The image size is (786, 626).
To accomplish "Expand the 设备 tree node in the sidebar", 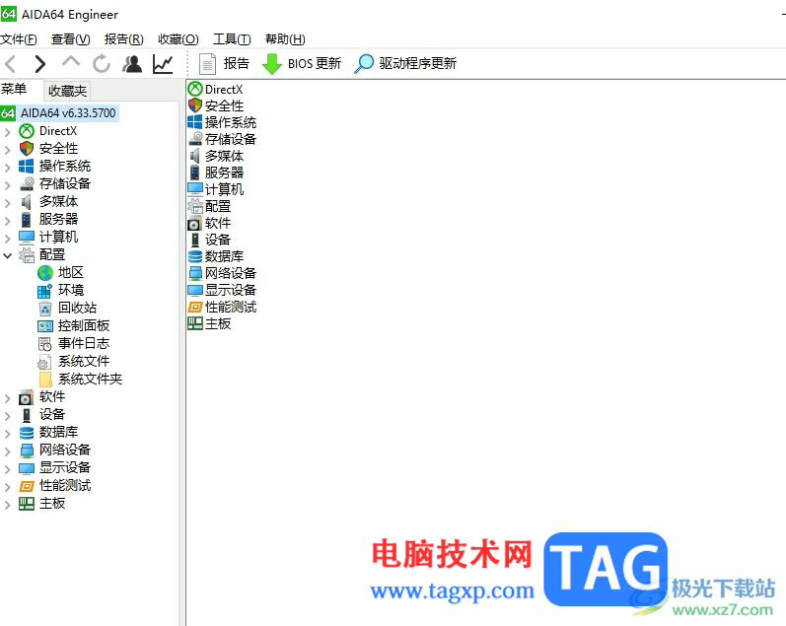I will [7, 415].
